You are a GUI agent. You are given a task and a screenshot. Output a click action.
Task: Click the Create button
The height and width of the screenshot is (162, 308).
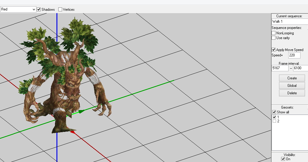[x=292, y=78]
